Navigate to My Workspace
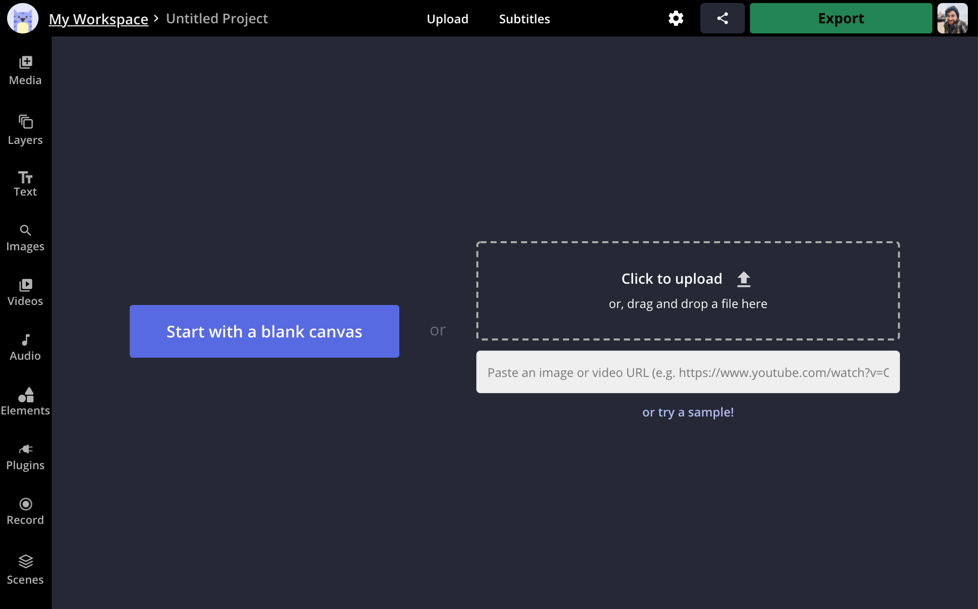The image size is (978, 609). [99, 18]
